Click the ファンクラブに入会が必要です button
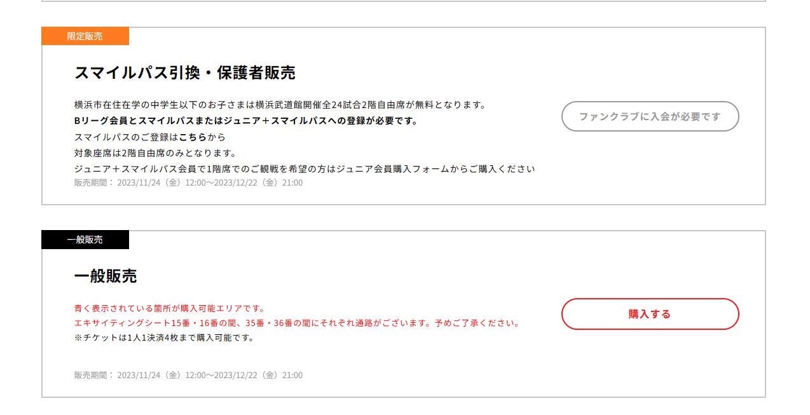The height and width of the screenshot is (415, 810). (x=650, y=116)
